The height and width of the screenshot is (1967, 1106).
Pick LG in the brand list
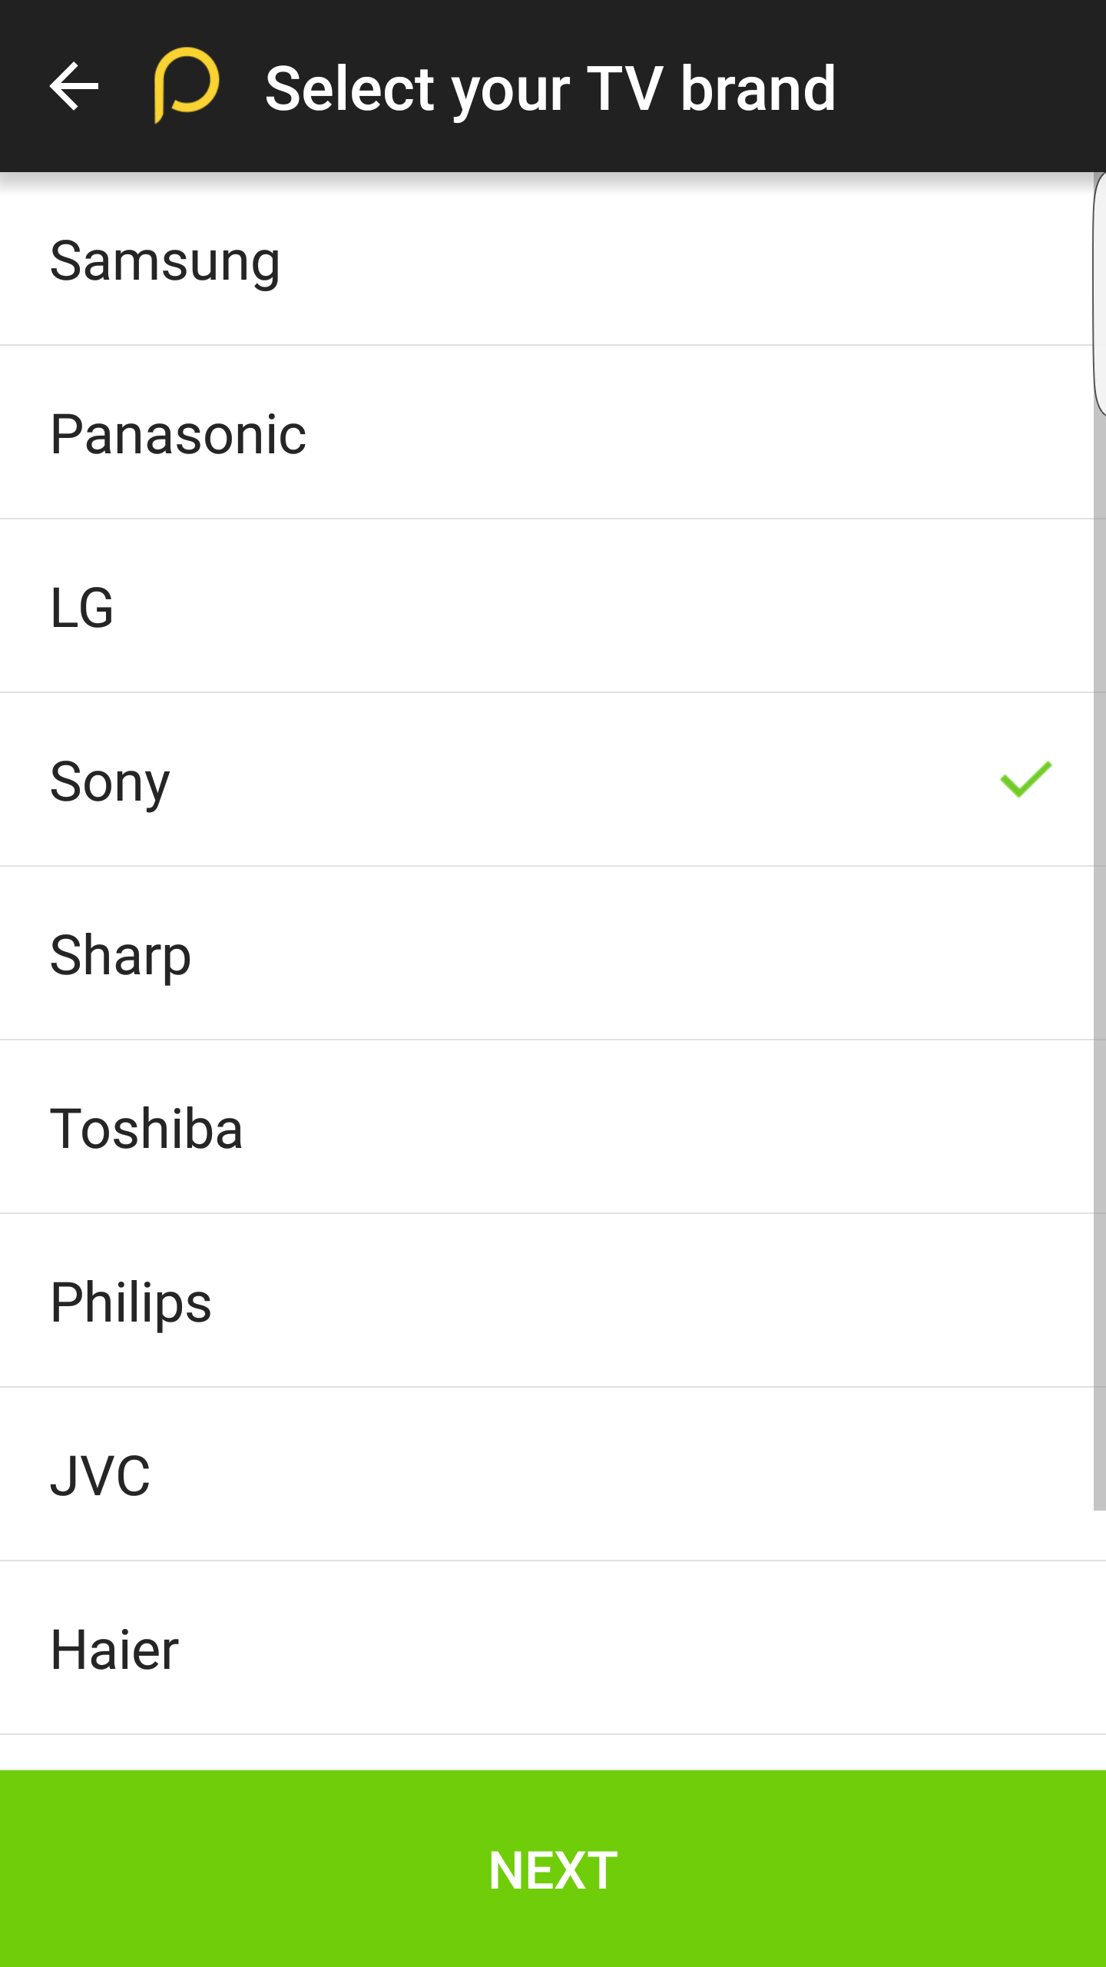pos(82,608)
